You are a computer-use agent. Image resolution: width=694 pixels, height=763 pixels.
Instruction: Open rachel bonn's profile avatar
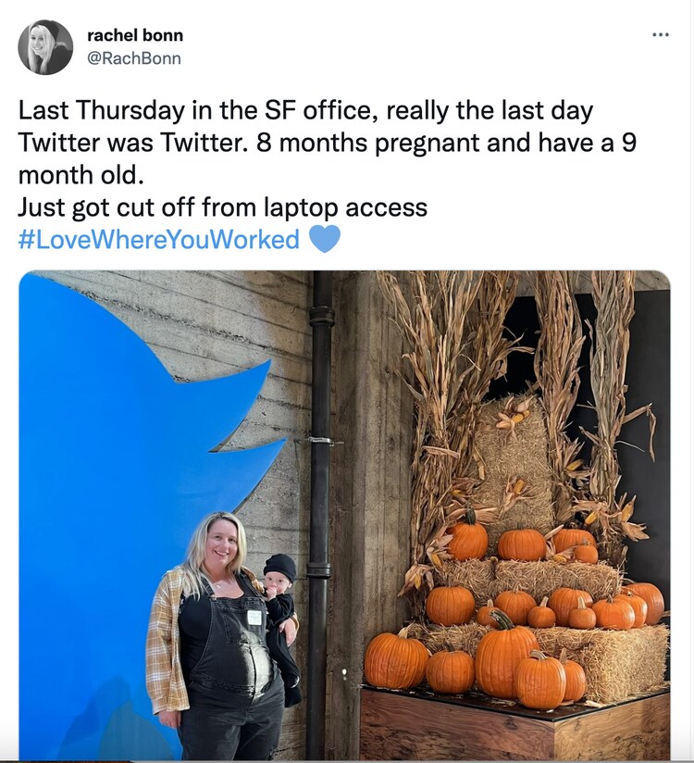point(45,47)
